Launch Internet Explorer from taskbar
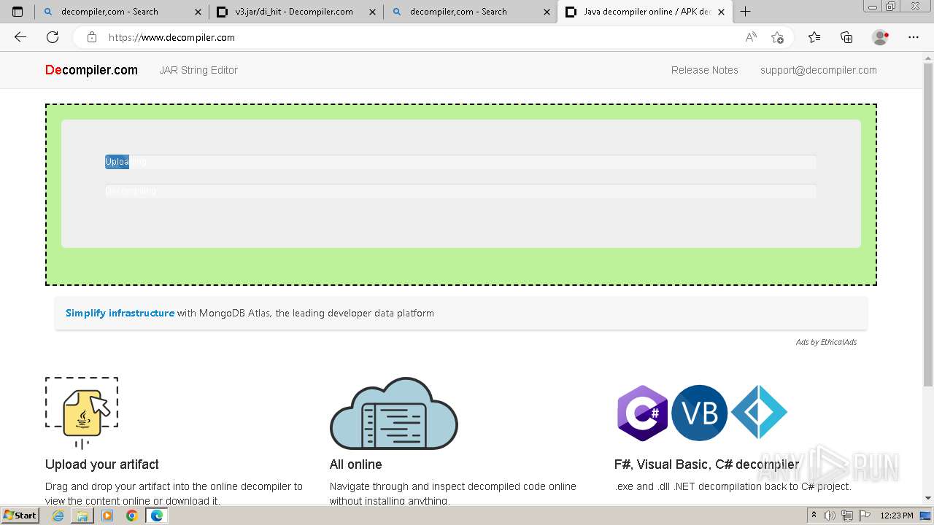The image size is (934, 525). point(58,516)
